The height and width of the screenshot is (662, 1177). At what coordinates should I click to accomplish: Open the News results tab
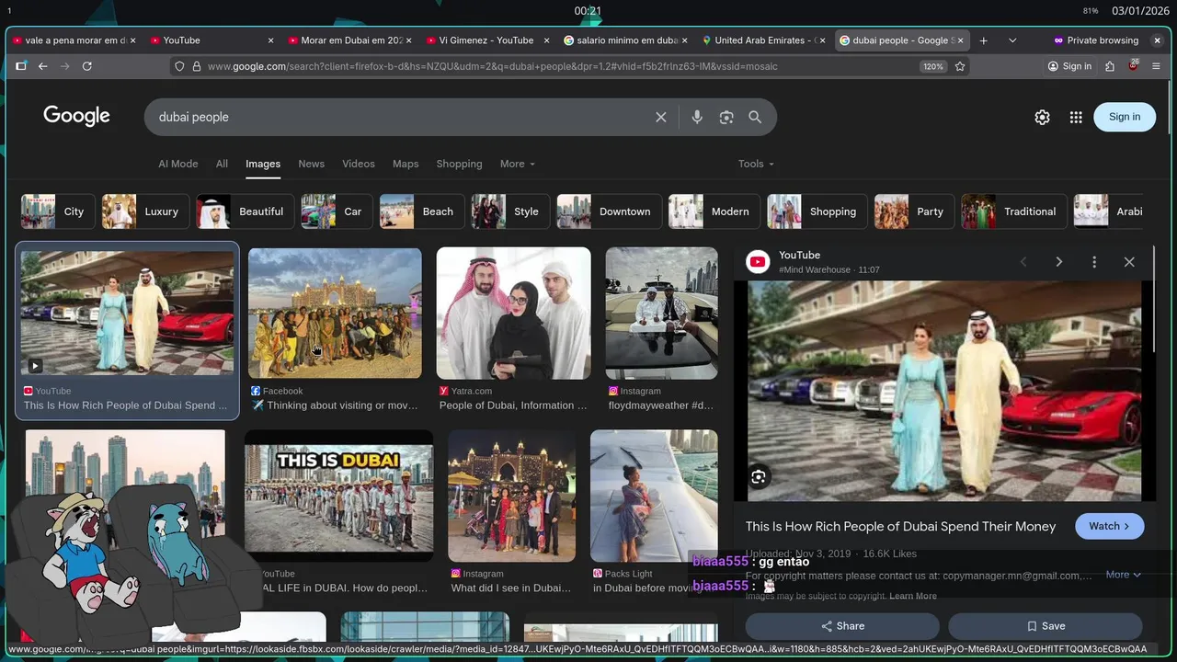311,164
